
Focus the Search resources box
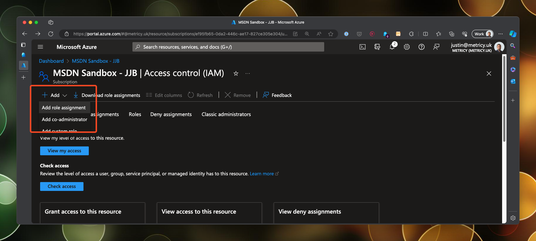[228, 47]
